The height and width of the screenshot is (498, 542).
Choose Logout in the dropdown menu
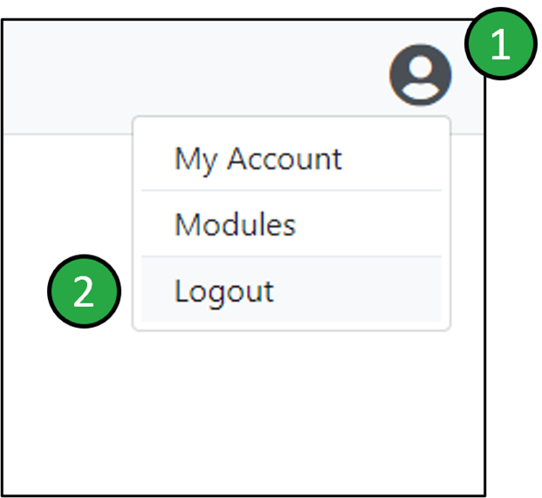(x=224, y=290)
